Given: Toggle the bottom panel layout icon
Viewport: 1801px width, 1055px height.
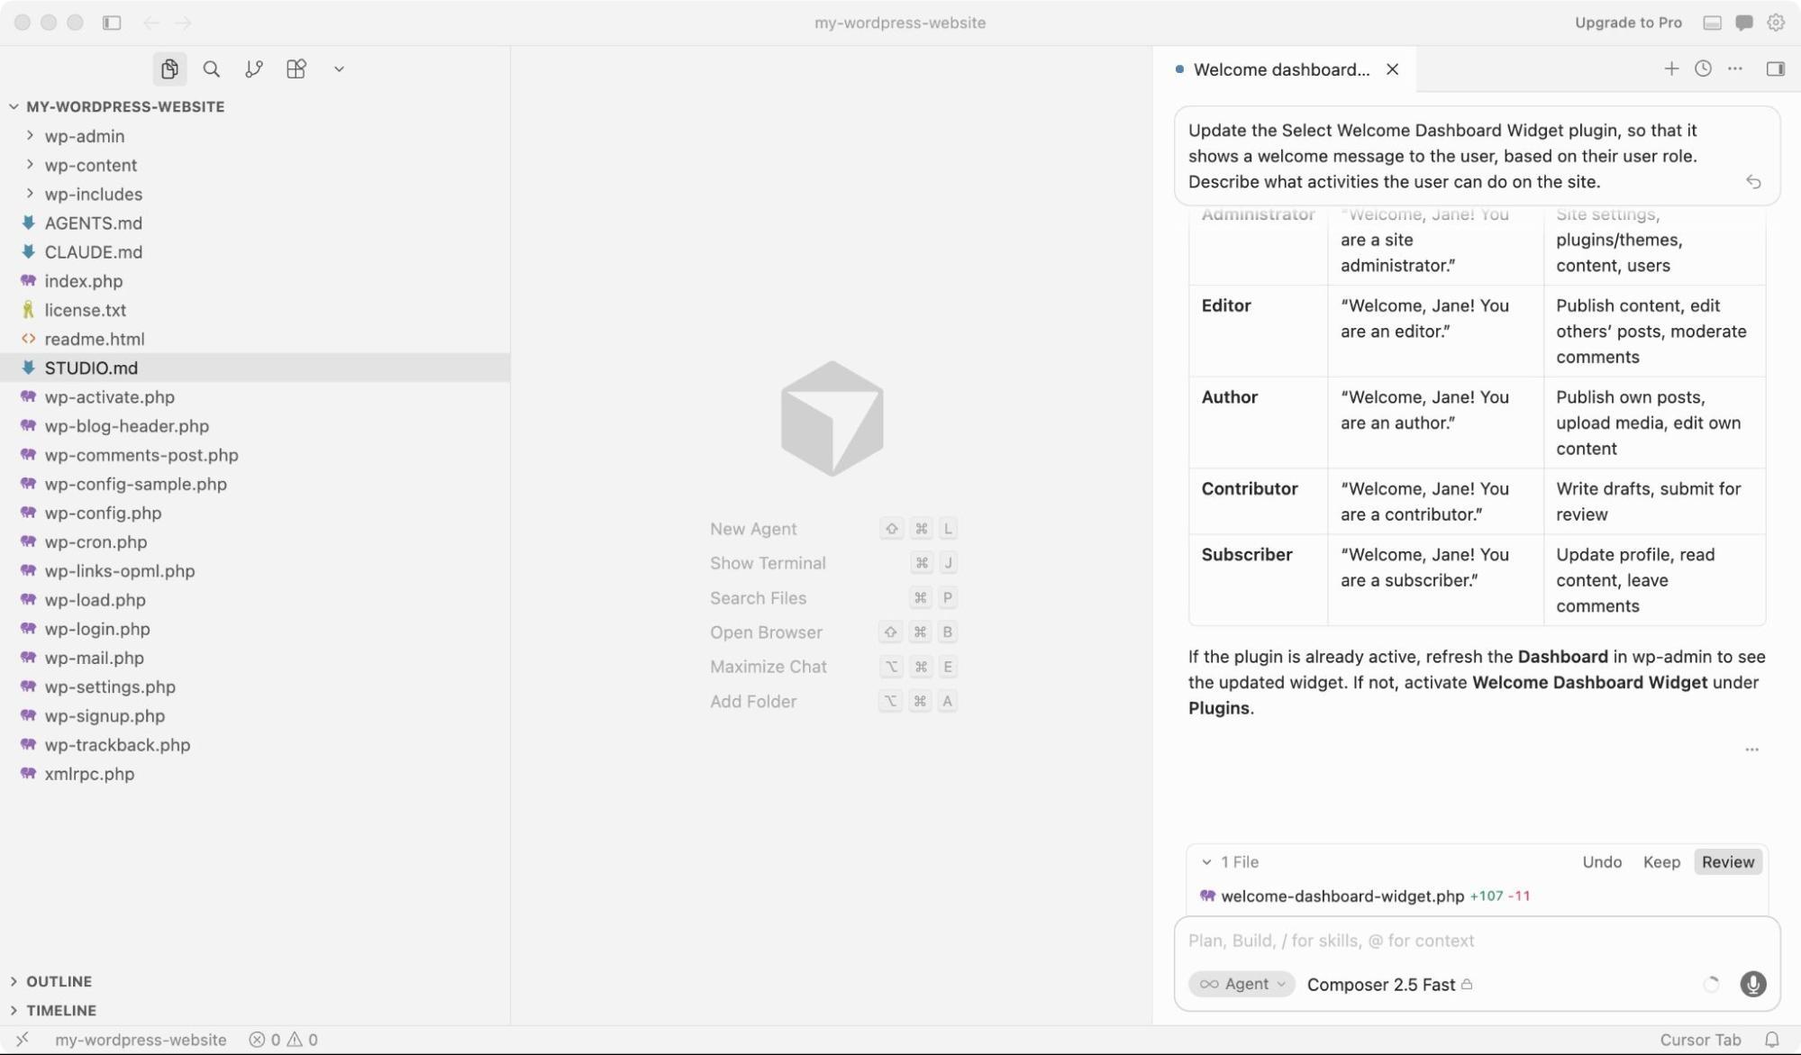Looking at the screenshot, I should 1712,23.
